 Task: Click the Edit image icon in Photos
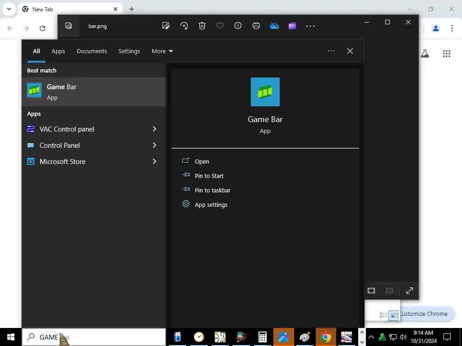(166, 26)
